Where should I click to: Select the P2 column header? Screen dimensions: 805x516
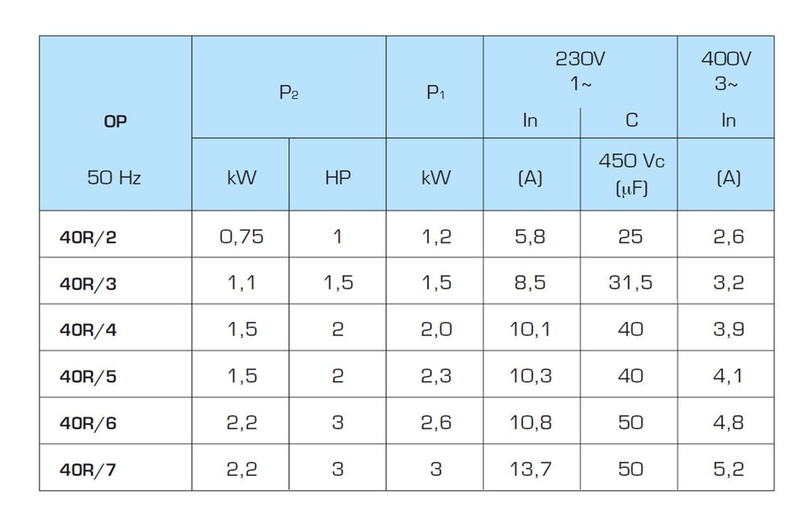289,93
